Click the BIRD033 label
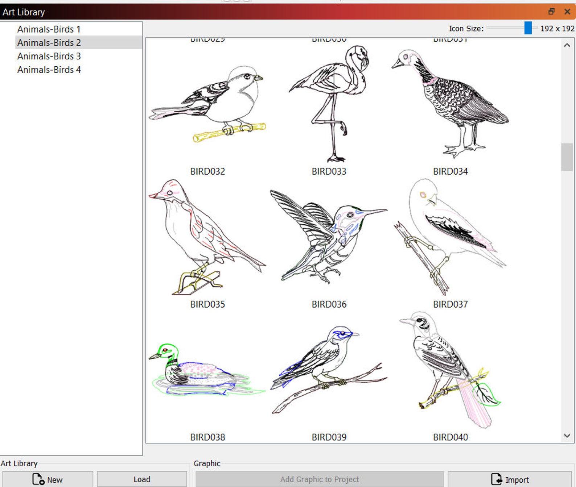 pyautogui.click(x=329, y=171)
